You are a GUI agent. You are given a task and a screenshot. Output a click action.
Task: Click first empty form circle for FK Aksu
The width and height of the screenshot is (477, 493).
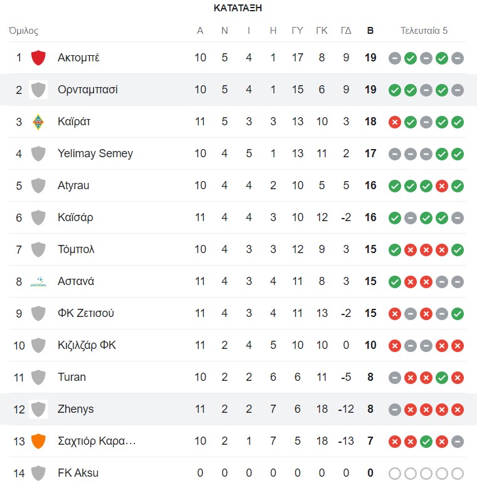pyautogui.click(x=395, y=473)
